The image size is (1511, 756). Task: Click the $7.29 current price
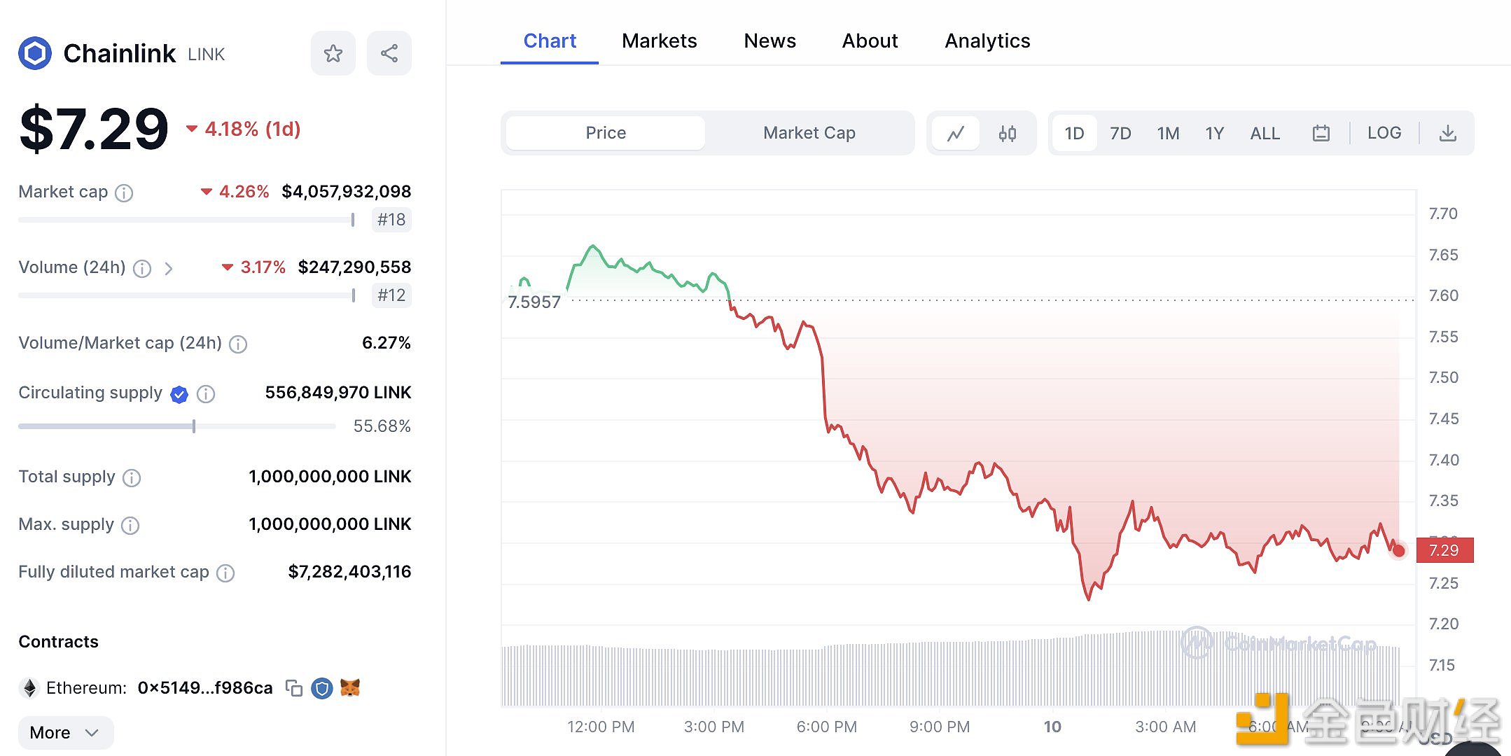94,129
